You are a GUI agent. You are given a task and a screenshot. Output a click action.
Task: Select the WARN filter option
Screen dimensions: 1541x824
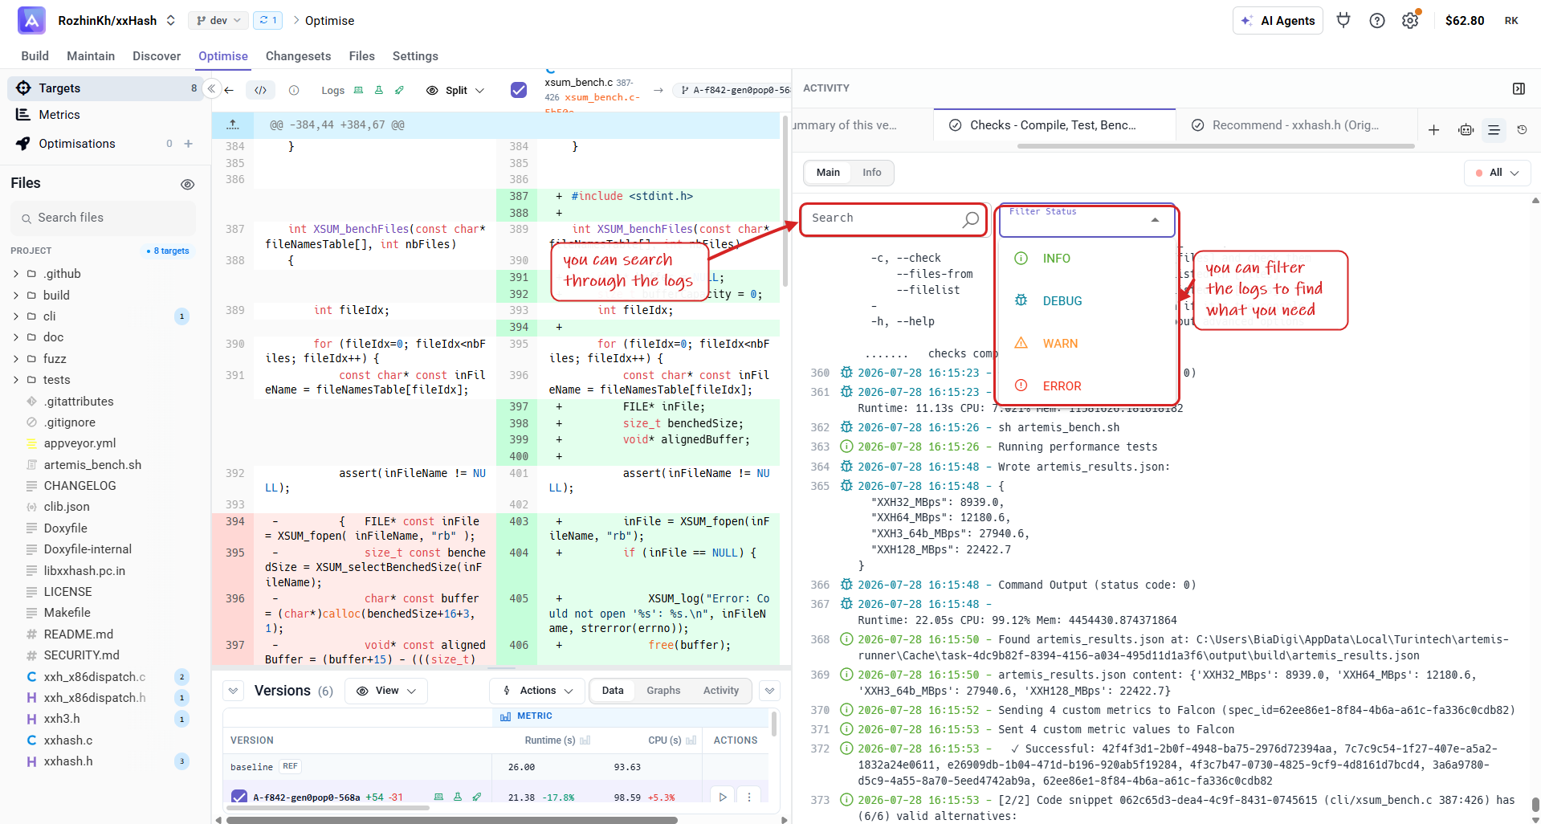point(1086,344)
